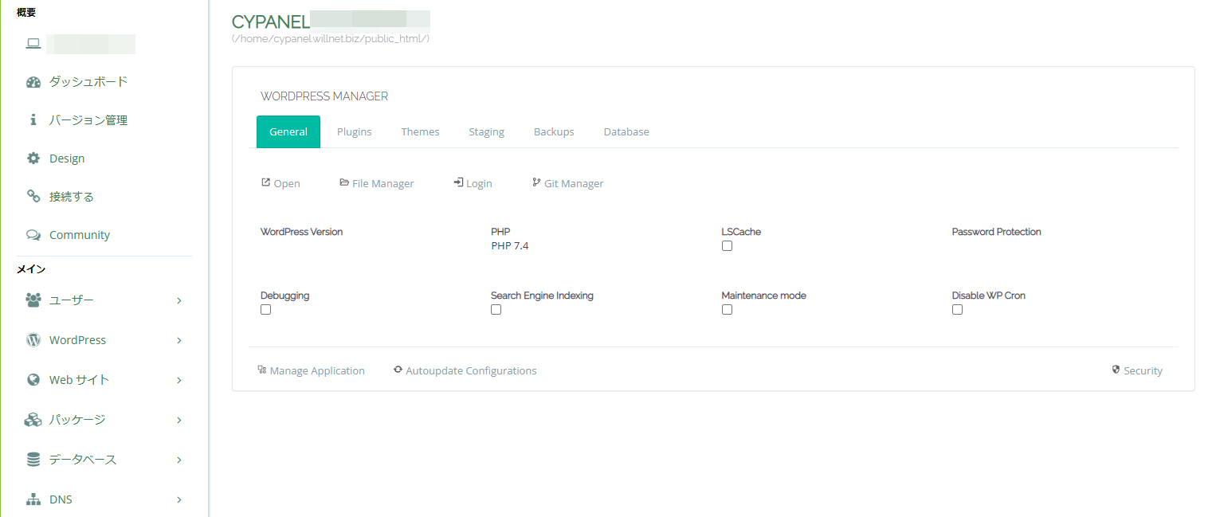Click the laptop icon in the sidebar

click(33, 44)
